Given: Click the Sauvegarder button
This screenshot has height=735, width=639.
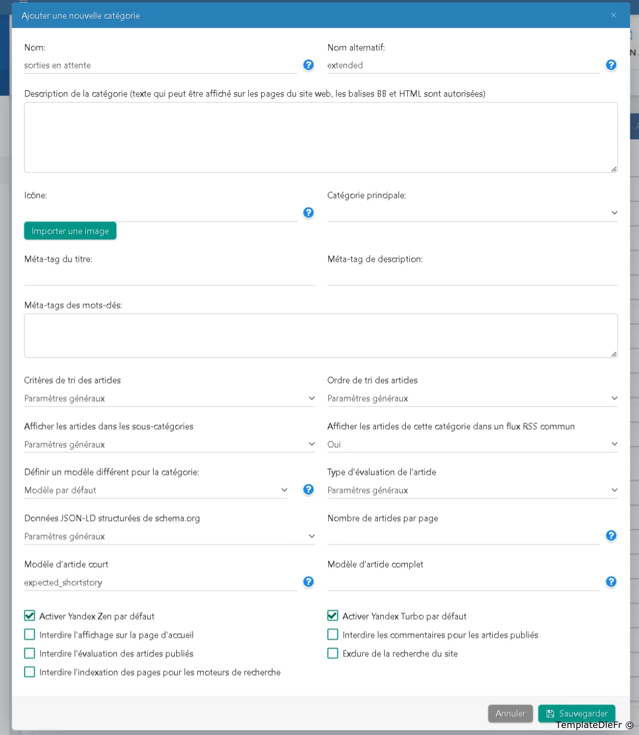Looking at the screenshot, I should 577,714.
